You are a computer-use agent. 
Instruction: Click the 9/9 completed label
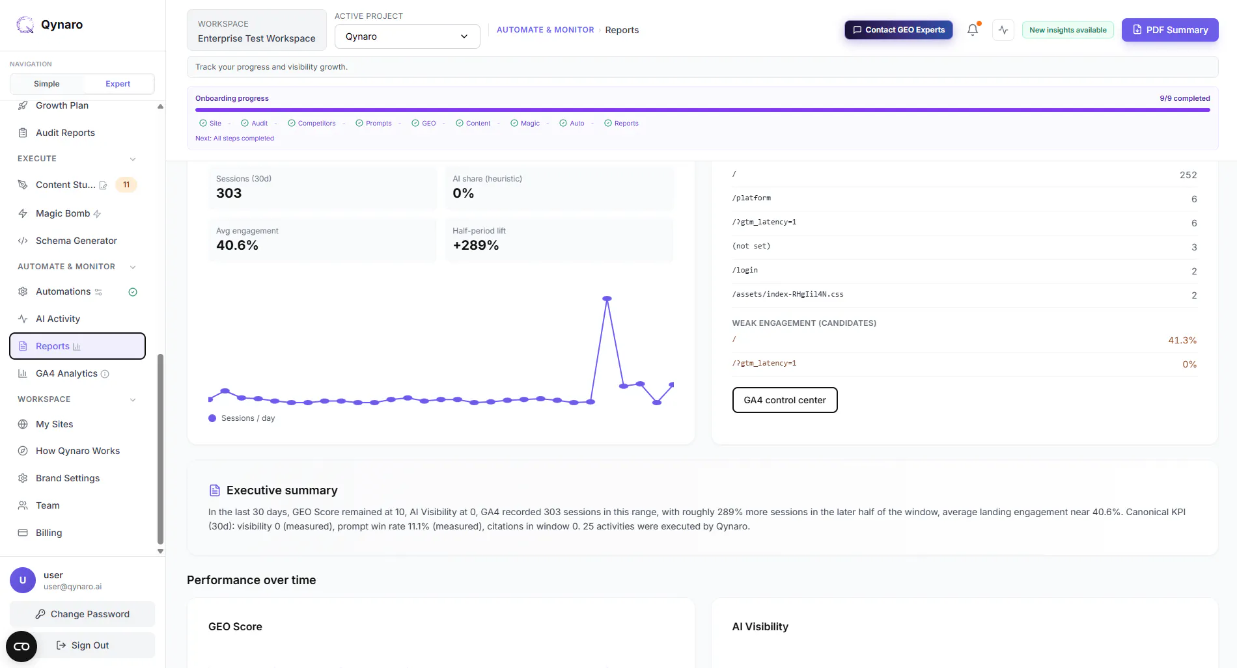[x=1184, y=98]
